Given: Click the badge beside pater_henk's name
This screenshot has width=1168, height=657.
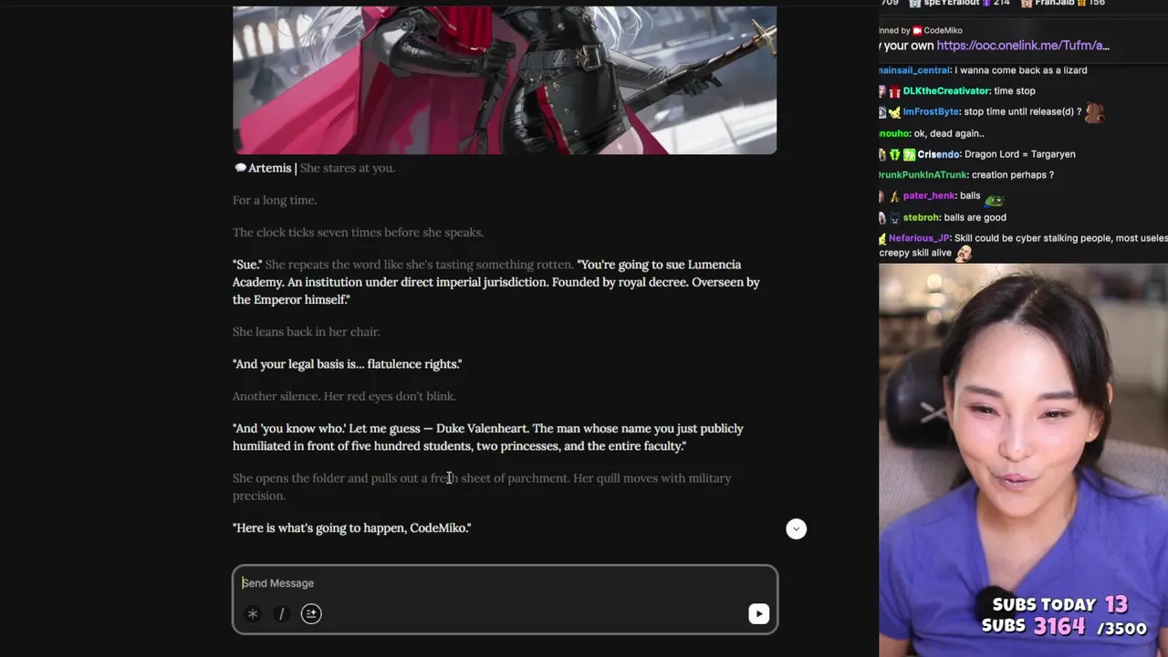Looking at the screenshot, I should pyautogui.click(x=895, y=196).
